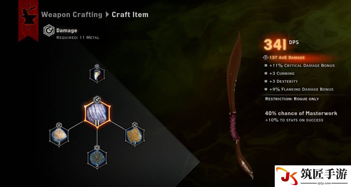This screenshot has height=187, width=351.
Task: Go back to Weapon Crafting breadcrumb
Action: click(x=72, y=15)
